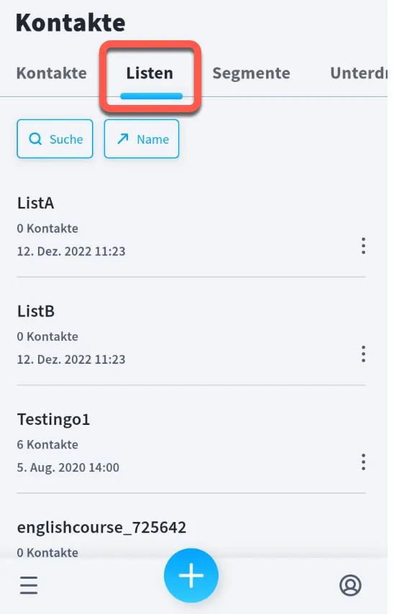Viewport: 394px width, 614px height.
Task: Open the englishcourse_725642 list
Action: [x=101, y=528]
